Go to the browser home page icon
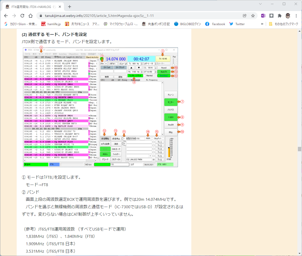302x256 pixels. (x=31, y=16)
